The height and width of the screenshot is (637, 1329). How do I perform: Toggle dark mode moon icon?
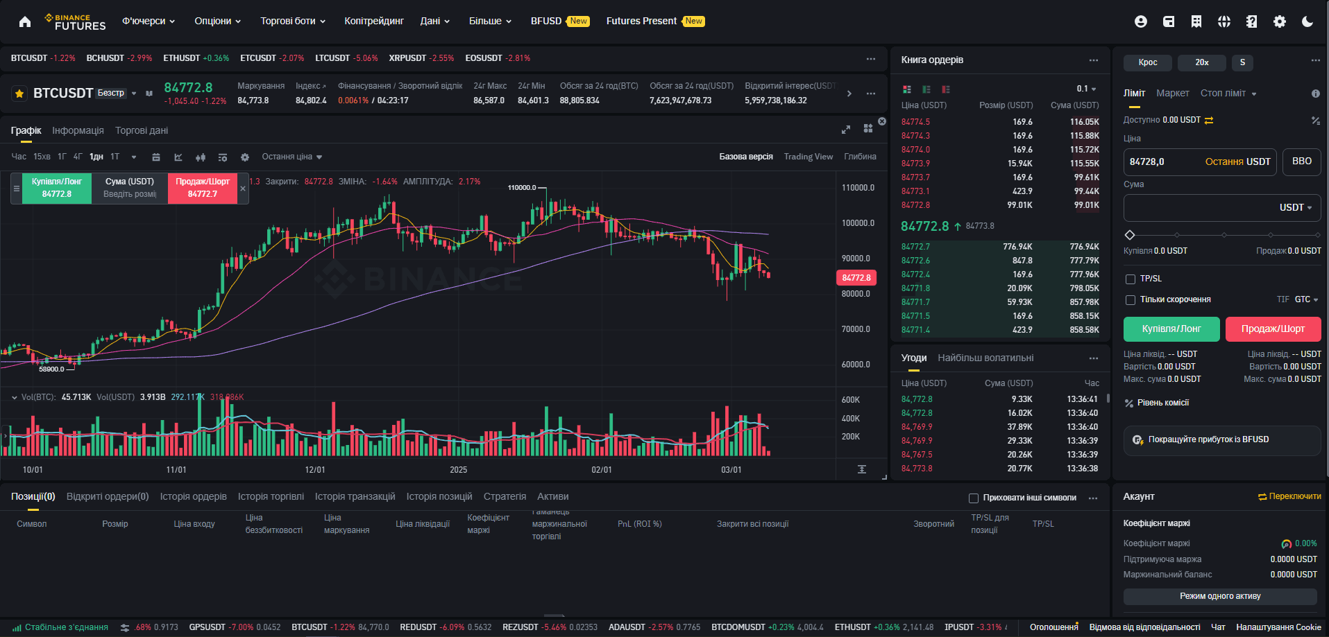point(1307,21)
